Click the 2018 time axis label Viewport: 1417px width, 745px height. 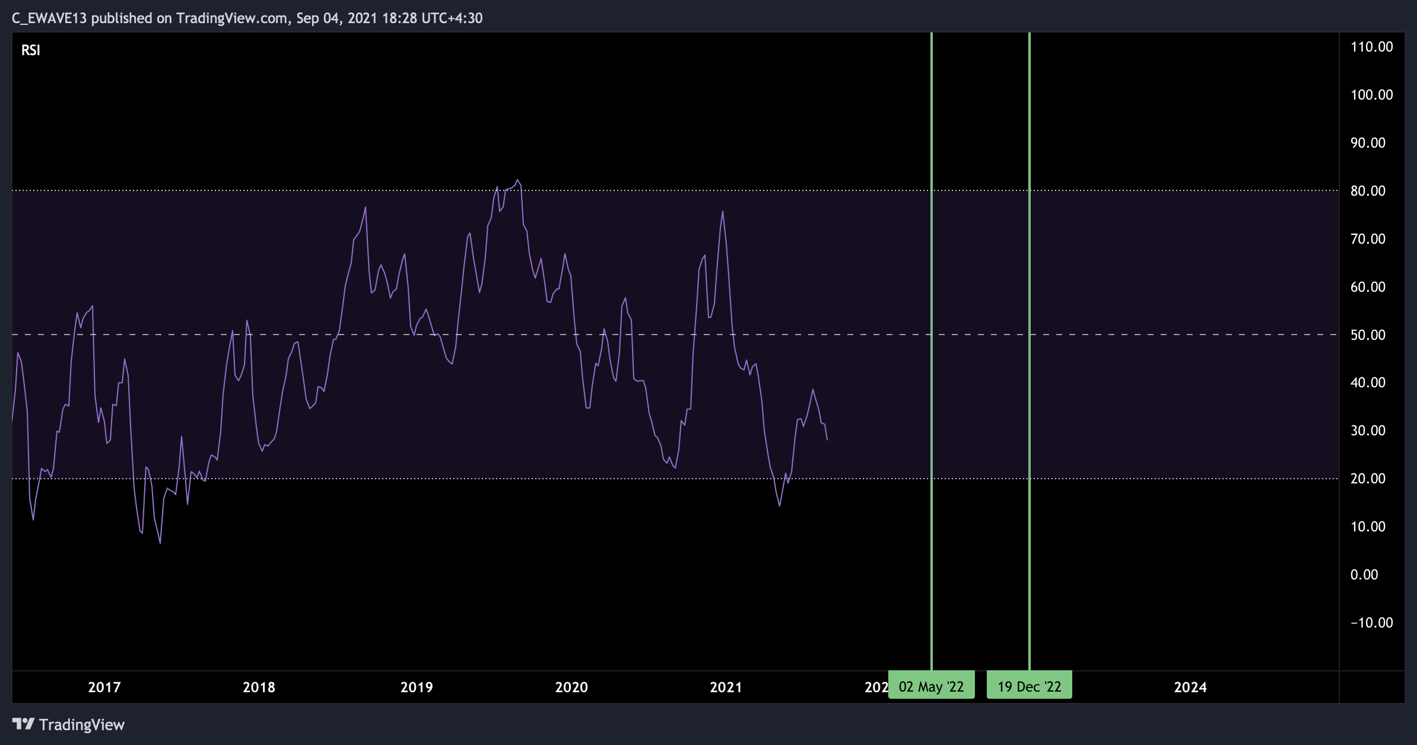pos(259,687)
